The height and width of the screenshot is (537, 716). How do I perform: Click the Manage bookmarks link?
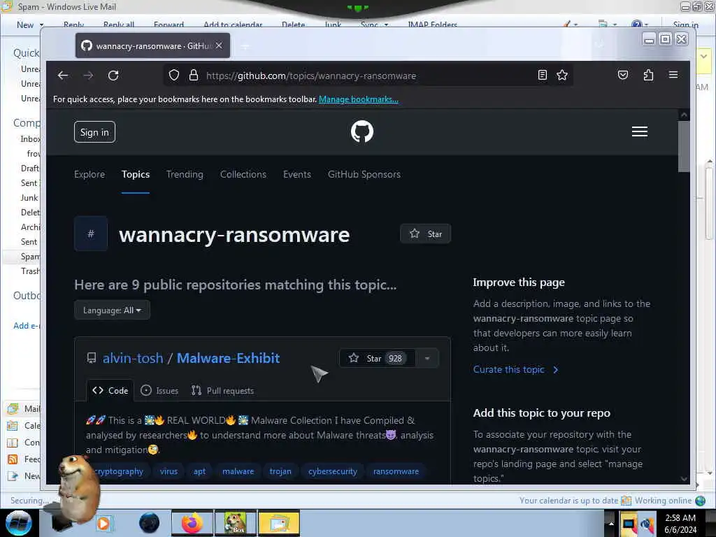tap(359, 99)
